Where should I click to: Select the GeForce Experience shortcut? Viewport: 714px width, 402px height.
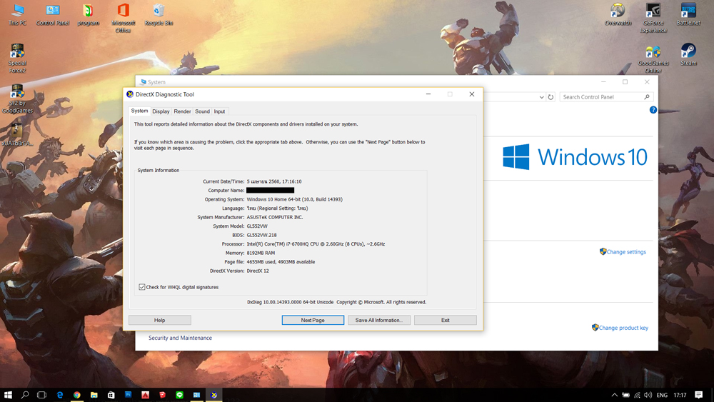coord(653,19)
